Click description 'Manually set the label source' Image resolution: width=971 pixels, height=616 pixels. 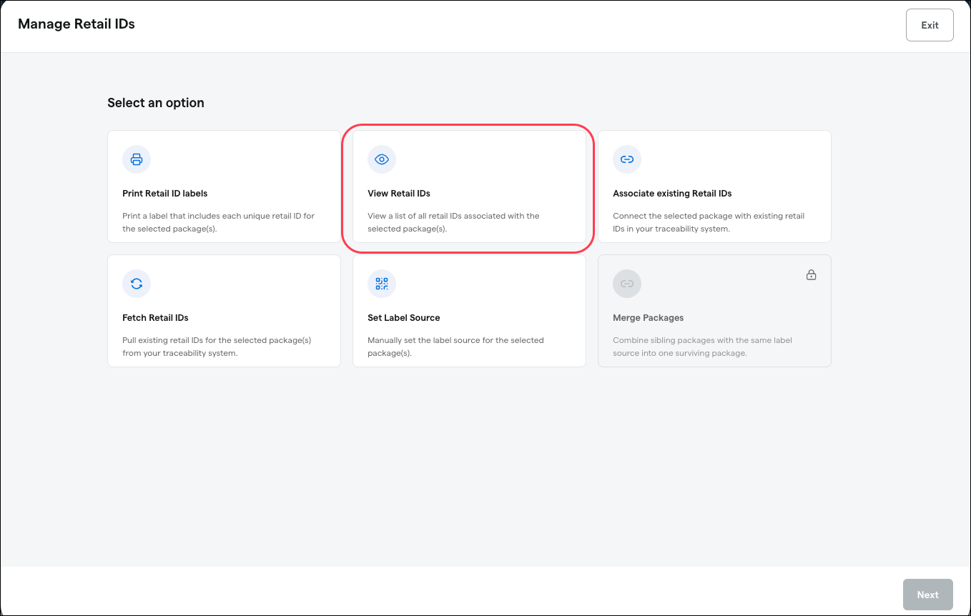pos(455,347)
